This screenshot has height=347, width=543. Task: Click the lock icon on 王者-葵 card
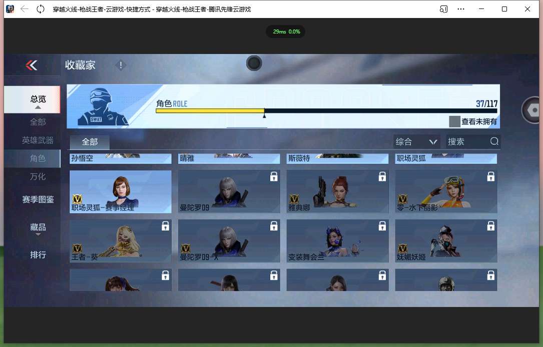pos(165,226)
